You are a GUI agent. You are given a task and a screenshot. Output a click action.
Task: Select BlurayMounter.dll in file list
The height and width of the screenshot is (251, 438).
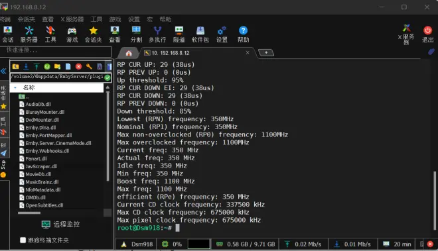[42, 112]
